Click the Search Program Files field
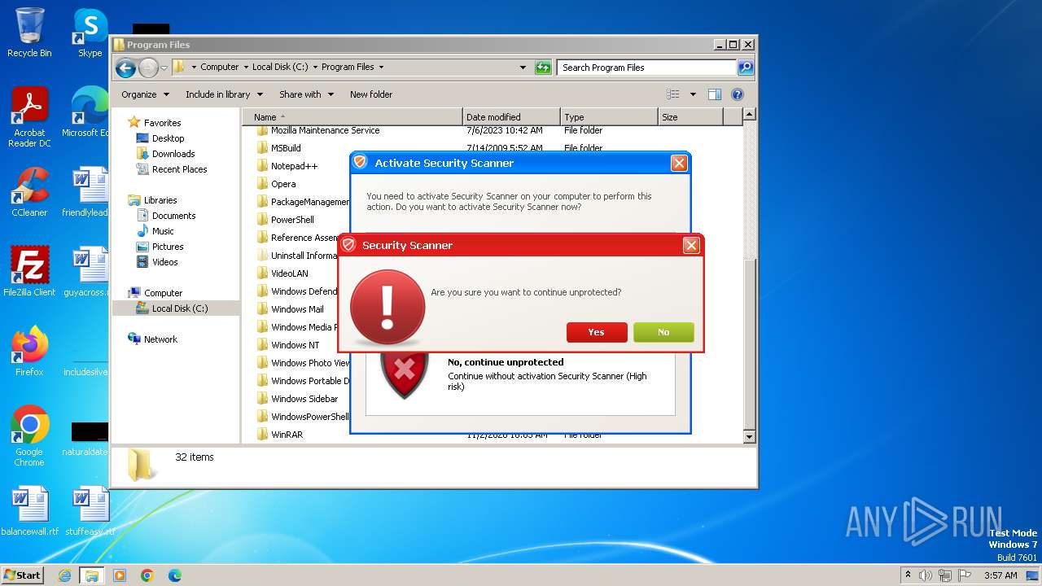The image size is (1042, 586). coord(647,68)
